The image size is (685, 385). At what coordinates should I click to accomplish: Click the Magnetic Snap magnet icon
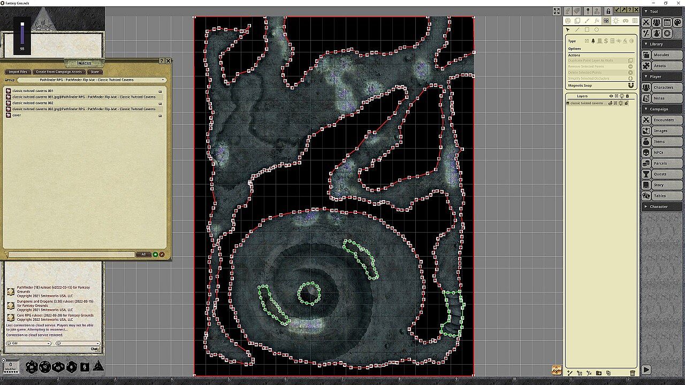pos(630,86)
